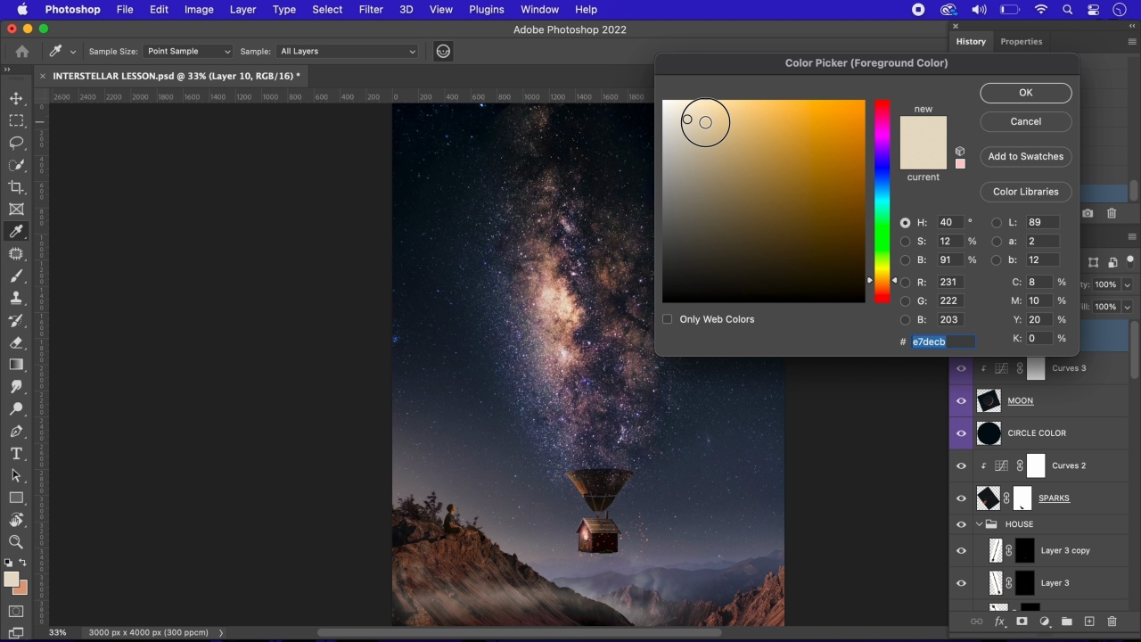The height and width of the screenshot is (642, 1141).
Task: Select the Move tool
Action: click(16, 98)
